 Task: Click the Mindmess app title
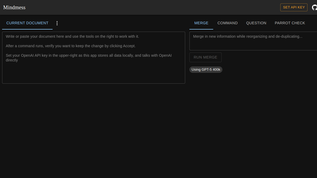point(14,7)
